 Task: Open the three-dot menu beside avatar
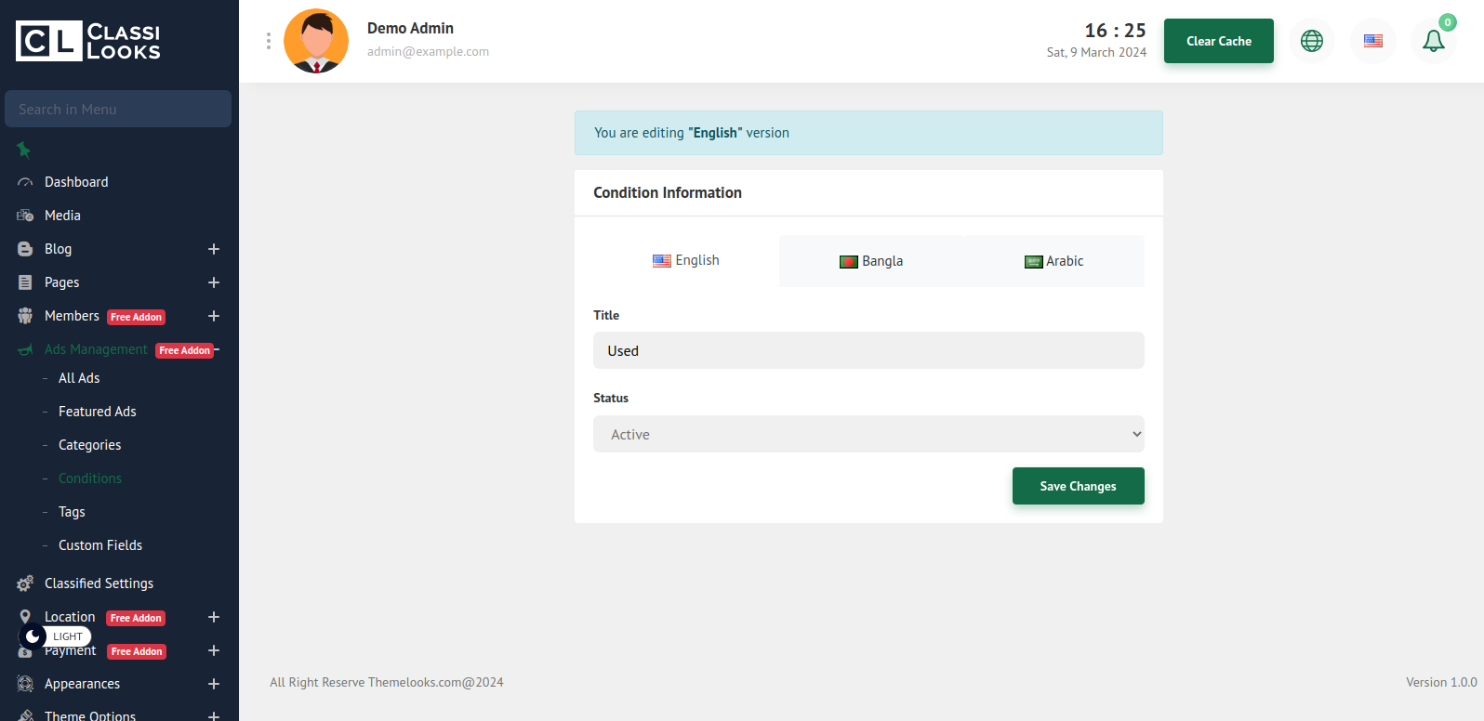click(269, 41)
